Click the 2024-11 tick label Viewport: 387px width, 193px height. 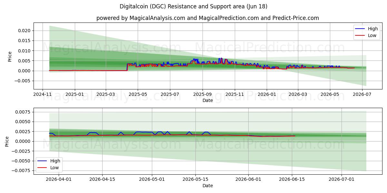coord(43,94)
